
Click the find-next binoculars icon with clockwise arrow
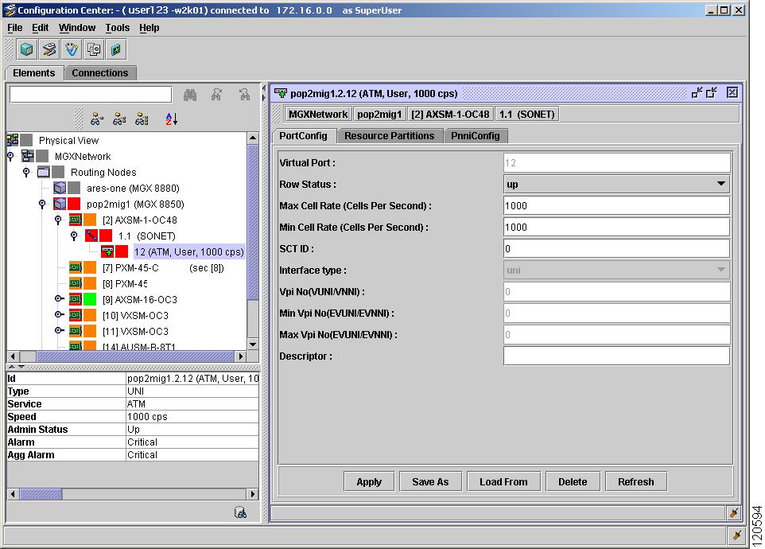pyautogui.click(x=216, y=95)
